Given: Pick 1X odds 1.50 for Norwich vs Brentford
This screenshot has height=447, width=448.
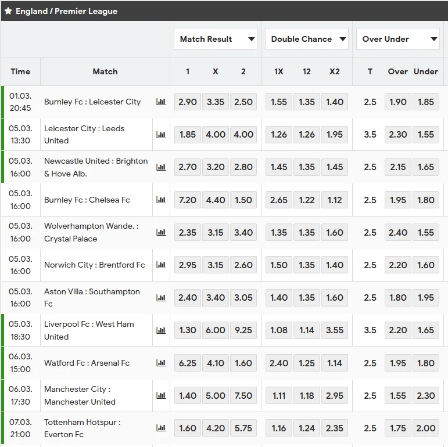Looking at the screenshot, I should [279, 265].
